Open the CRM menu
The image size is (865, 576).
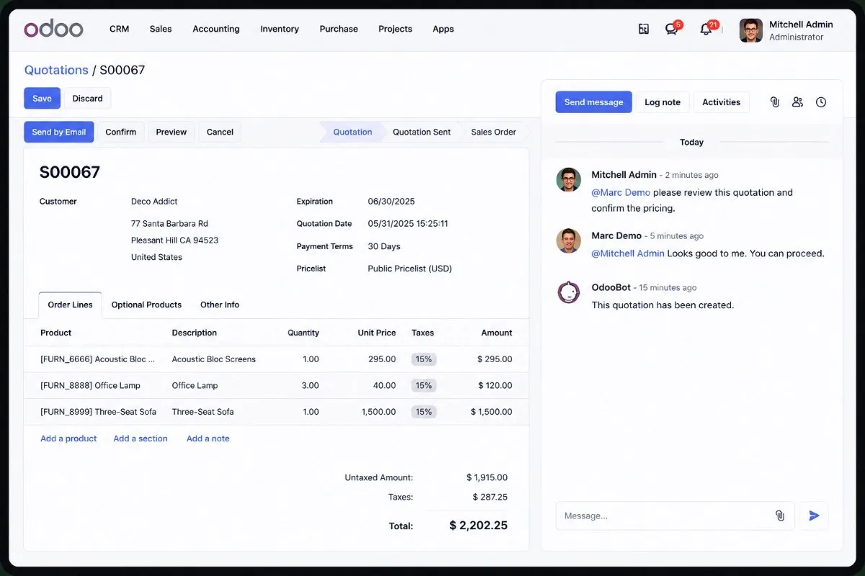pyautogui.click(x=119, y=29)
